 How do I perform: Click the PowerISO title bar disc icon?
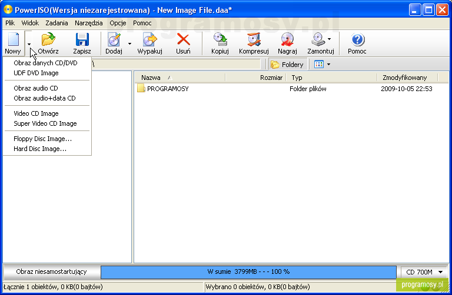tap(8, 10)
